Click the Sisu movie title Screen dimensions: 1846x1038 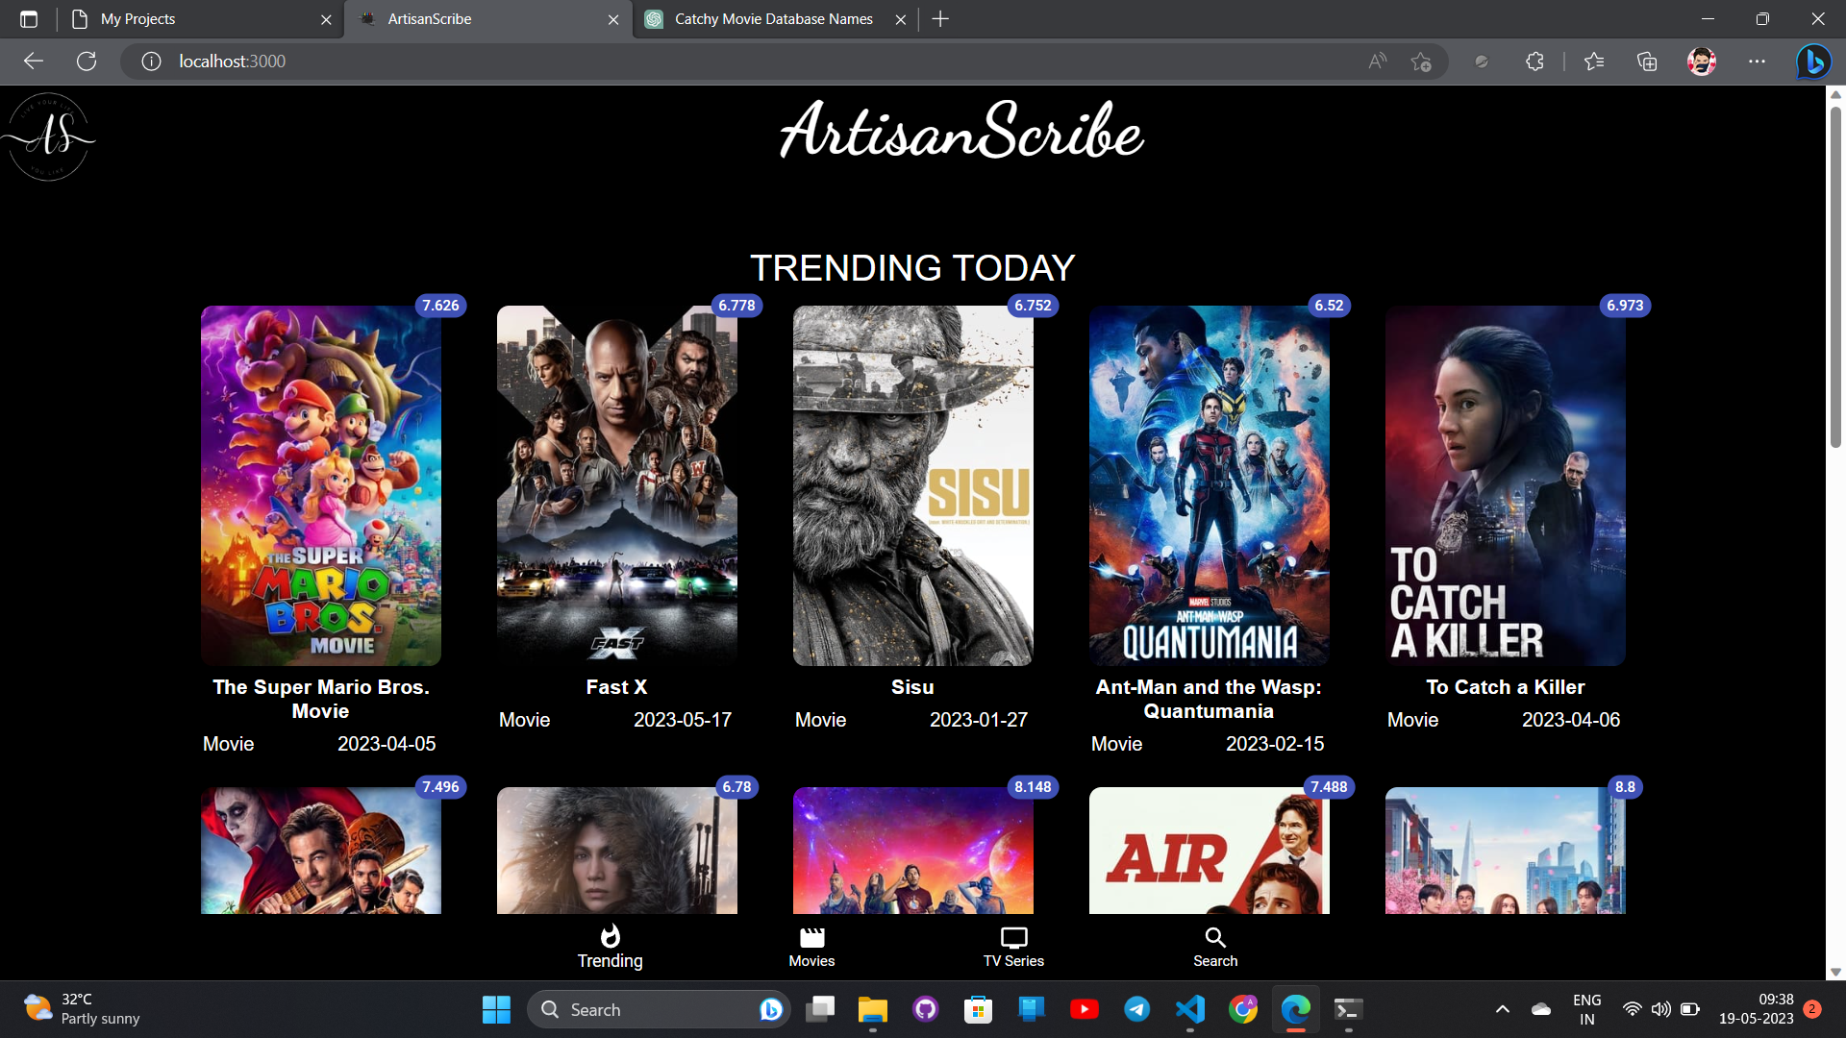[911, 687]
